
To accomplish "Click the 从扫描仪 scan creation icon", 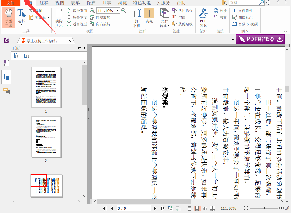I will tap(175, 10).
